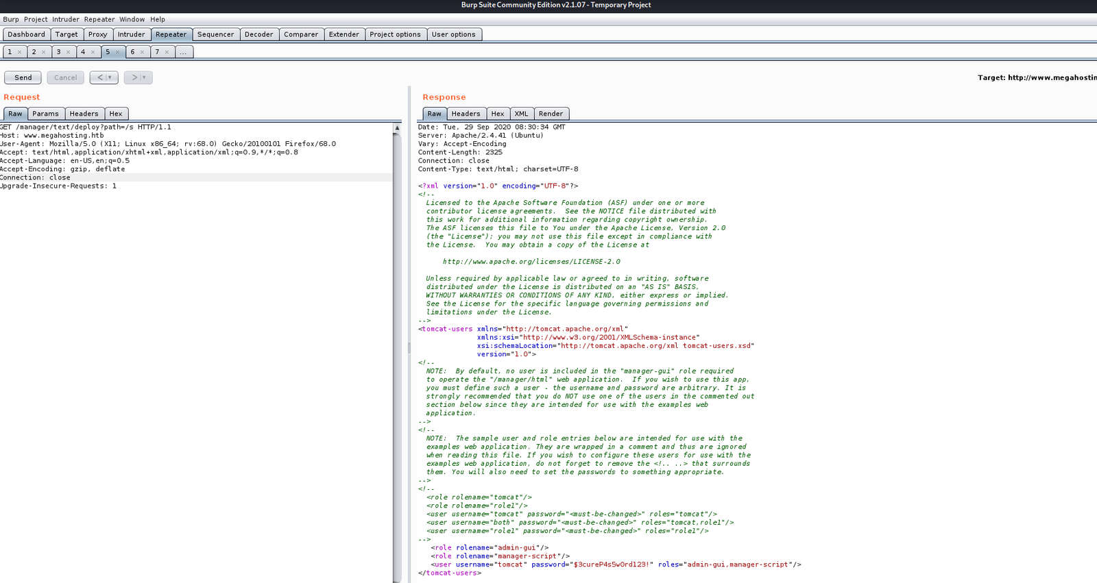This screenshot has height=583, width=1097.
Task: Click the Host: www.megahosting.htb header line
Action: (52, 135)
